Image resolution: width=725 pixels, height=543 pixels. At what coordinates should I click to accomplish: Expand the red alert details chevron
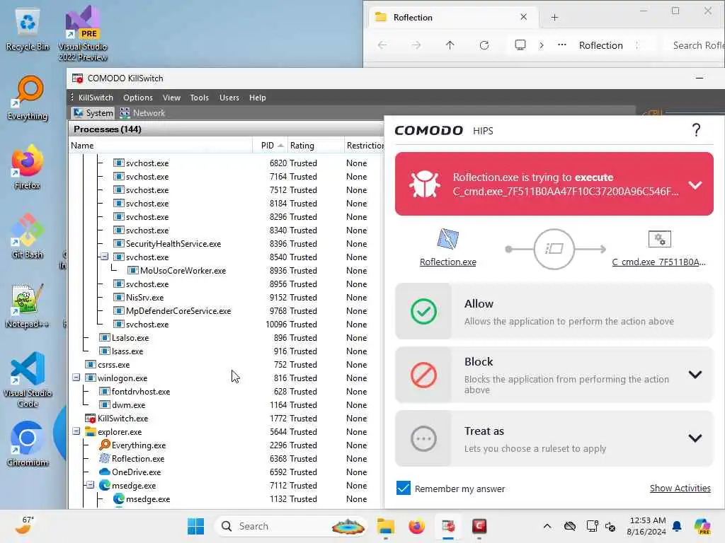click(695, 185)
